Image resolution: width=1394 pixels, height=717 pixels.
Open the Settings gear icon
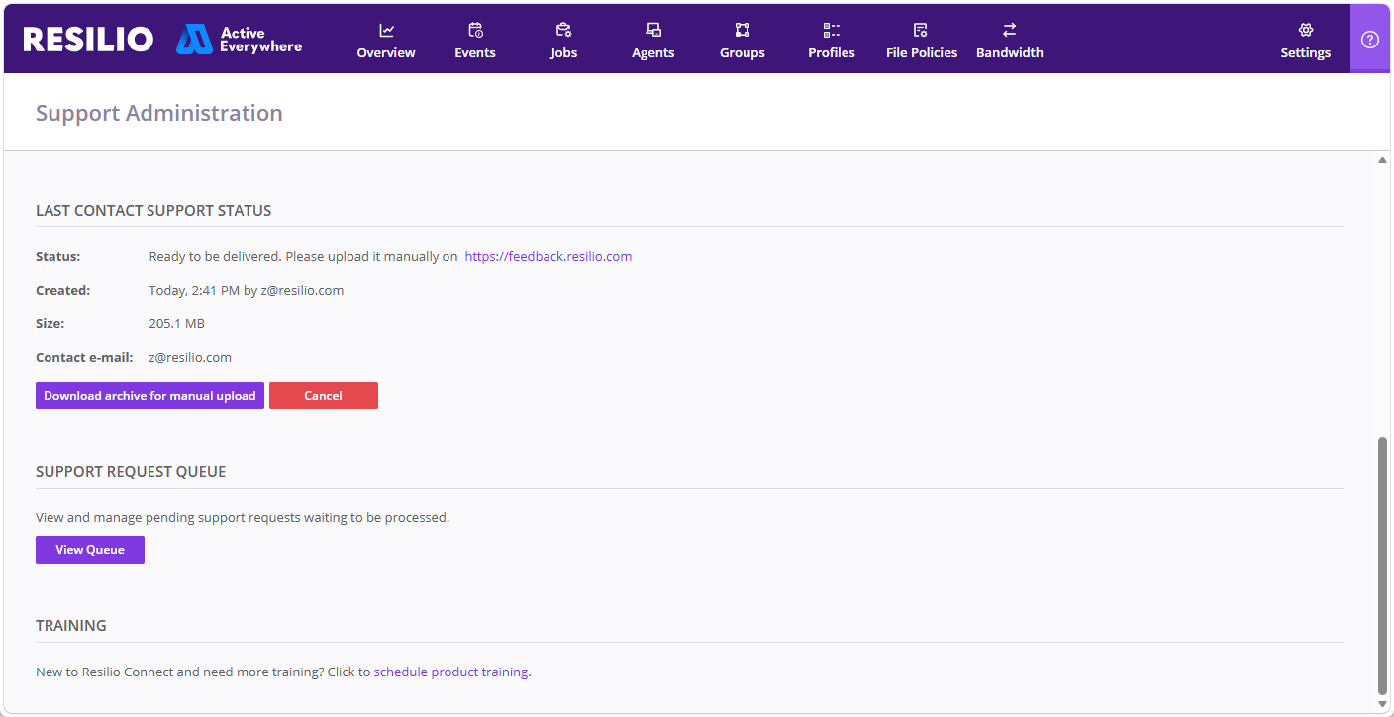1306,30
